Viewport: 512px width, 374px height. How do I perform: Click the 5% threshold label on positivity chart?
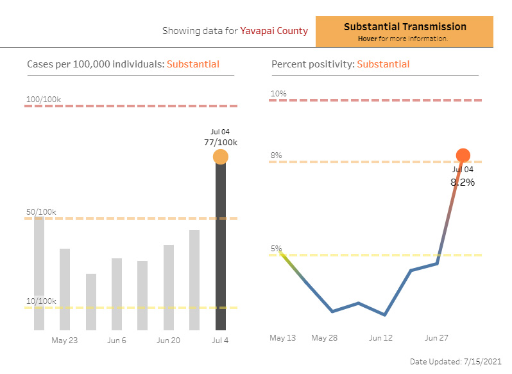pyautogui.click(x=277, y=249)
